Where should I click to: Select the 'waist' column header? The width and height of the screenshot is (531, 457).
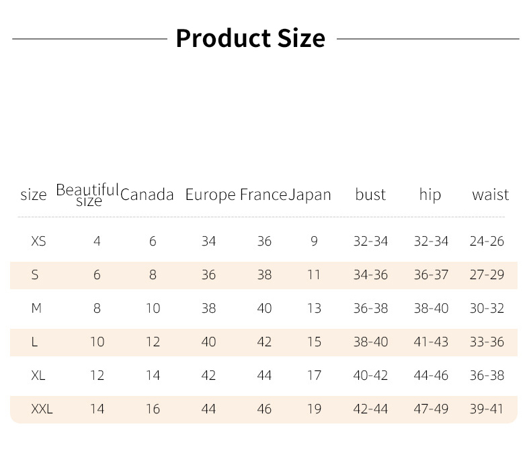(491, 195)
